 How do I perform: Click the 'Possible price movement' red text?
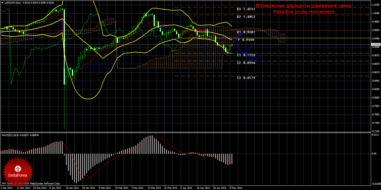pos(304,12)
